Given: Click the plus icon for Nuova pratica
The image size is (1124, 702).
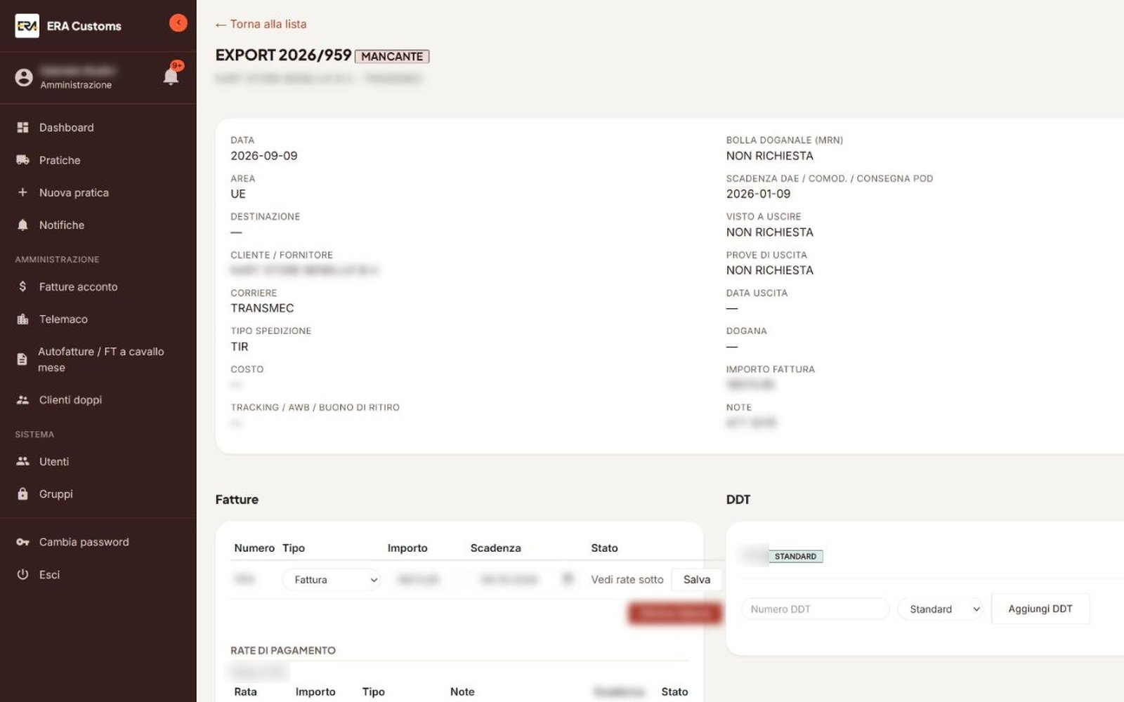Looking at the screenshot, I should (x=22, y=192).
